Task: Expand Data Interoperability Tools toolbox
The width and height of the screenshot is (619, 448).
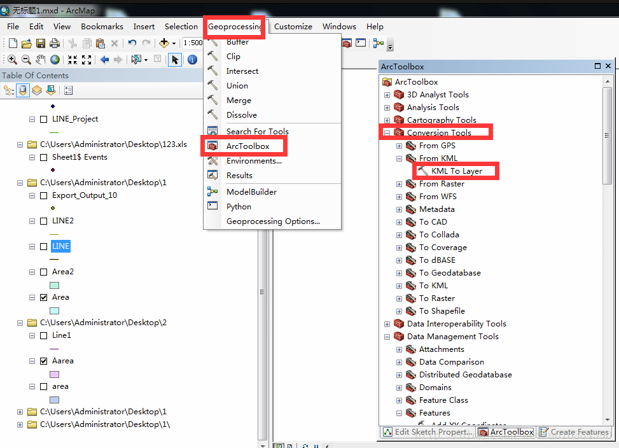Action: tap(387, 324)
